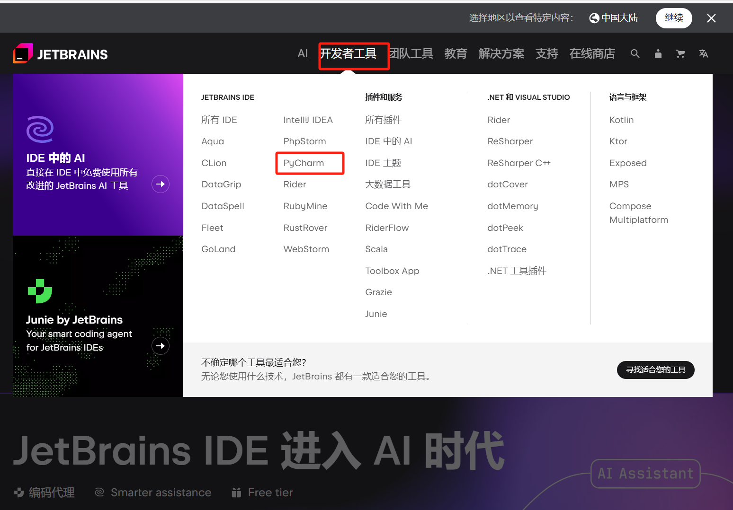Open Compose Multiplatform link

pyautogui.click(x=638, y=213)
